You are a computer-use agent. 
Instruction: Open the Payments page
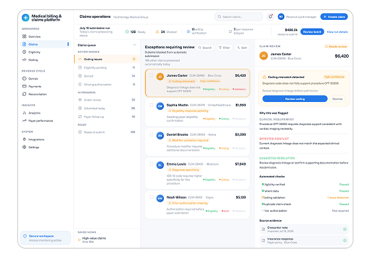[45, 86]
